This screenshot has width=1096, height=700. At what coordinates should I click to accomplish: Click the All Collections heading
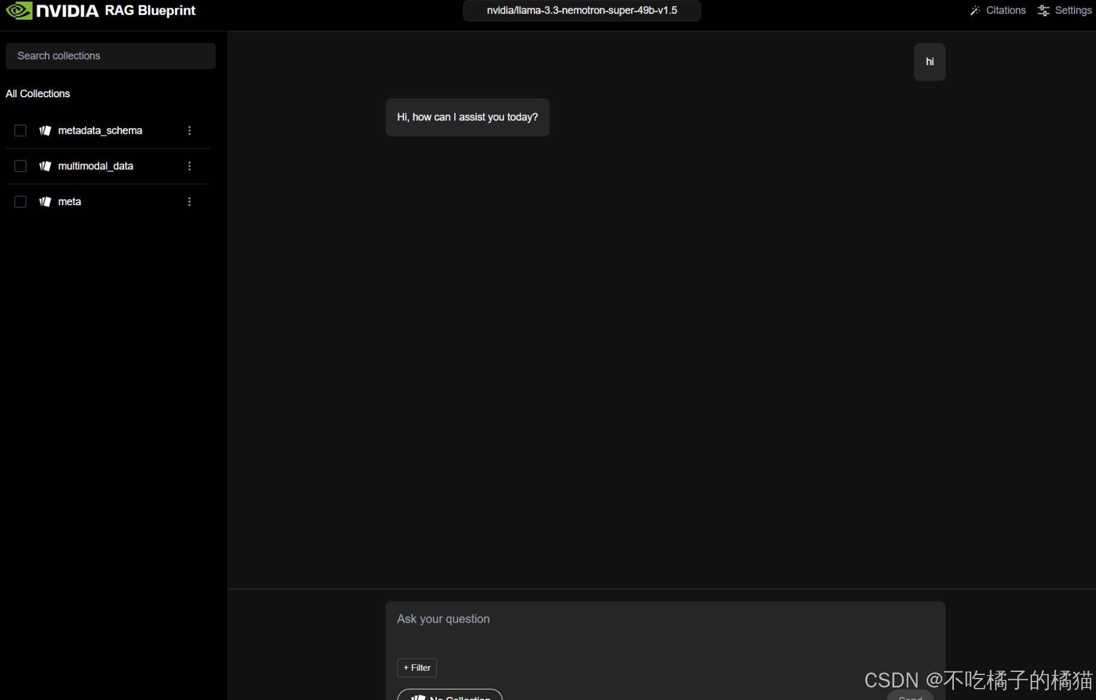tap(38, 94)
